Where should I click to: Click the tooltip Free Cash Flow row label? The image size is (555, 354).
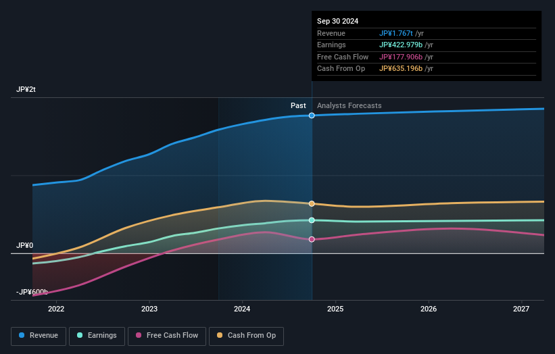click(343, 57)
